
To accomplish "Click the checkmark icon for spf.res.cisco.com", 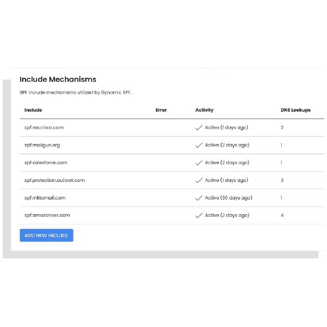I will [199, 128].
